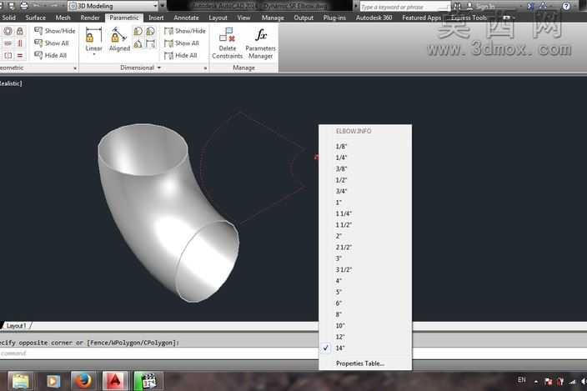Click Sign In in the title bar
Screen dimensions: 587x391
click(485, 7)
